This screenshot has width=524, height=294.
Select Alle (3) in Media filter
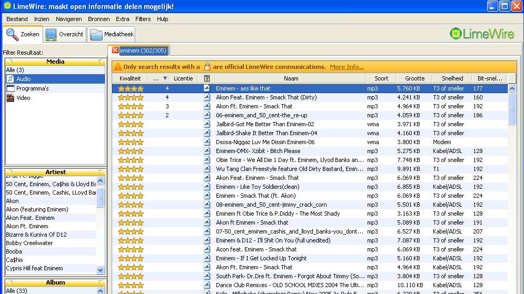point(55,70)
